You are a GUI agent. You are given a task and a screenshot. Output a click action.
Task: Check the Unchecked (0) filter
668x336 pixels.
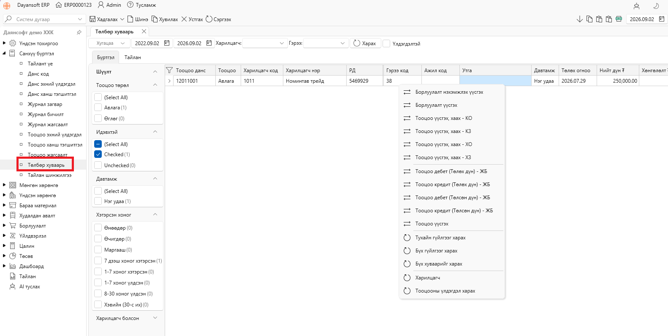coord(98,165)
